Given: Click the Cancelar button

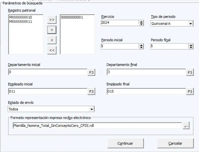Looking at the screenshot, I should (175, 144).
